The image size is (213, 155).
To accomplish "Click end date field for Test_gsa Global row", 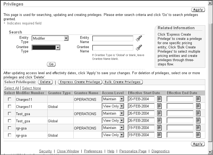I will 180,120.
